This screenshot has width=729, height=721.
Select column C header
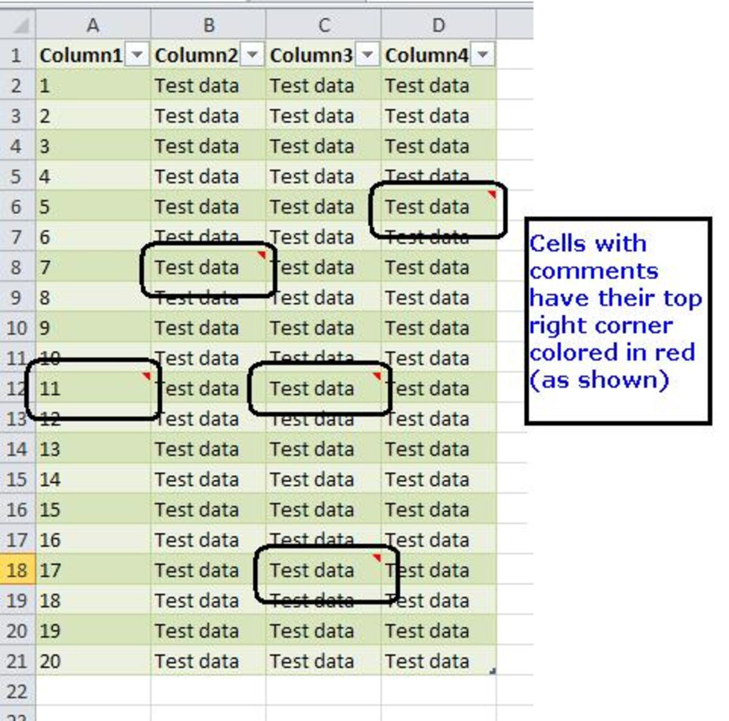(x=323, y=25)
